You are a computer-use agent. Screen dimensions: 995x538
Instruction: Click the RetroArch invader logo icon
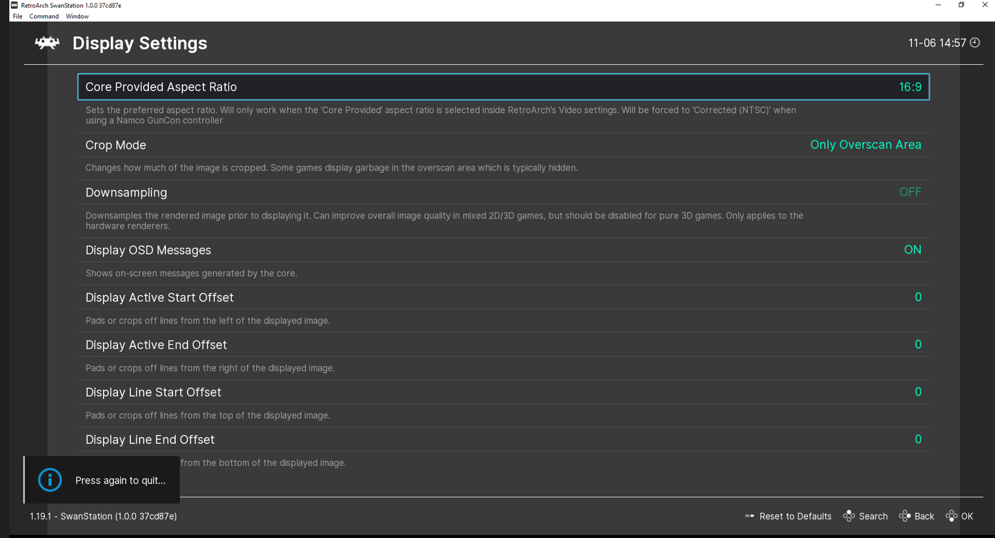tap(47, 43)
